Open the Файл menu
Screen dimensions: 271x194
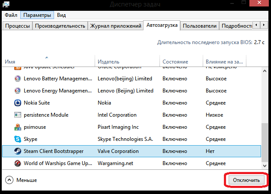(x=11, y=15)
